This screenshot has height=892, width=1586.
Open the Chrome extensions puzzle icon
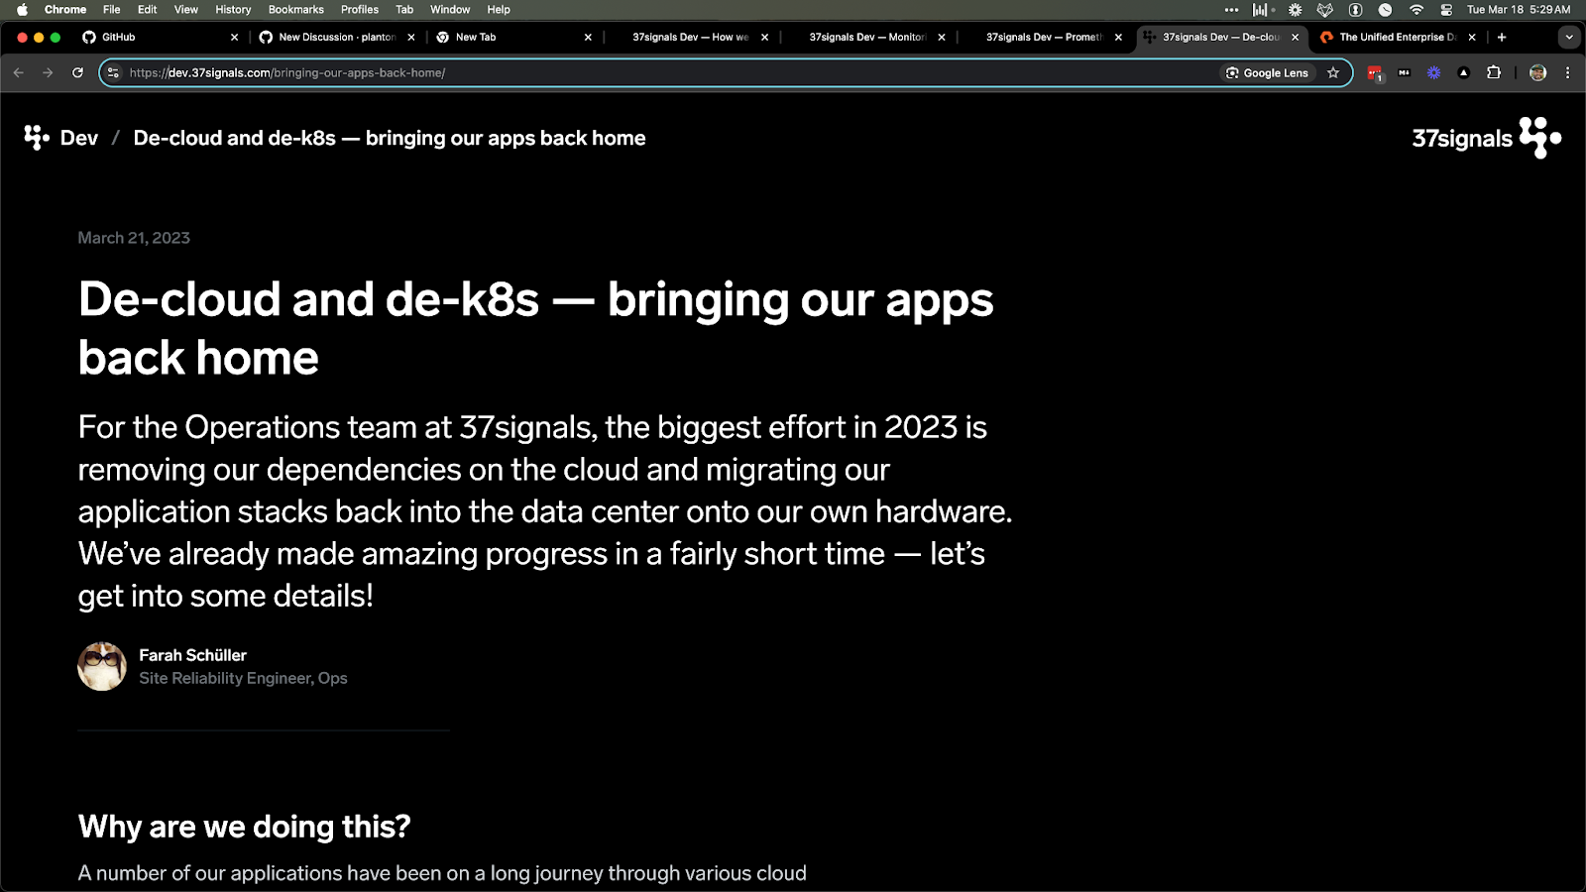tap(1494, 72)
